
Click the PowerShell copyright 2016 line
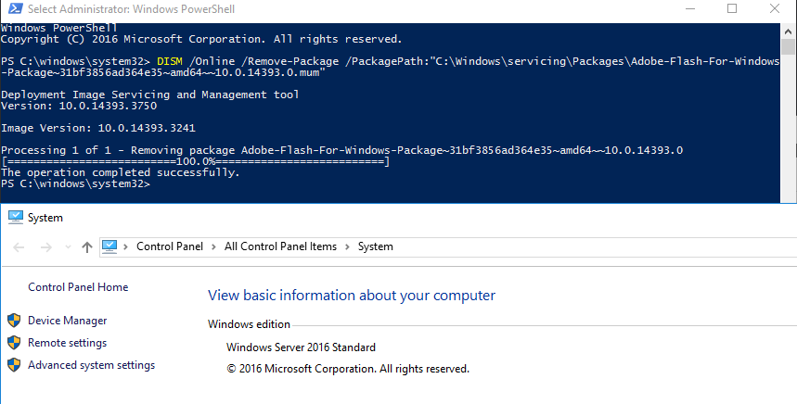click(x=201, y=39)
